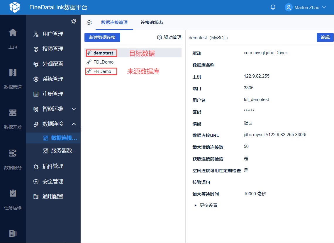Screen dimensions: 334x243
Task: Click the 用户管理 person icon
Action: coord(36,34)
